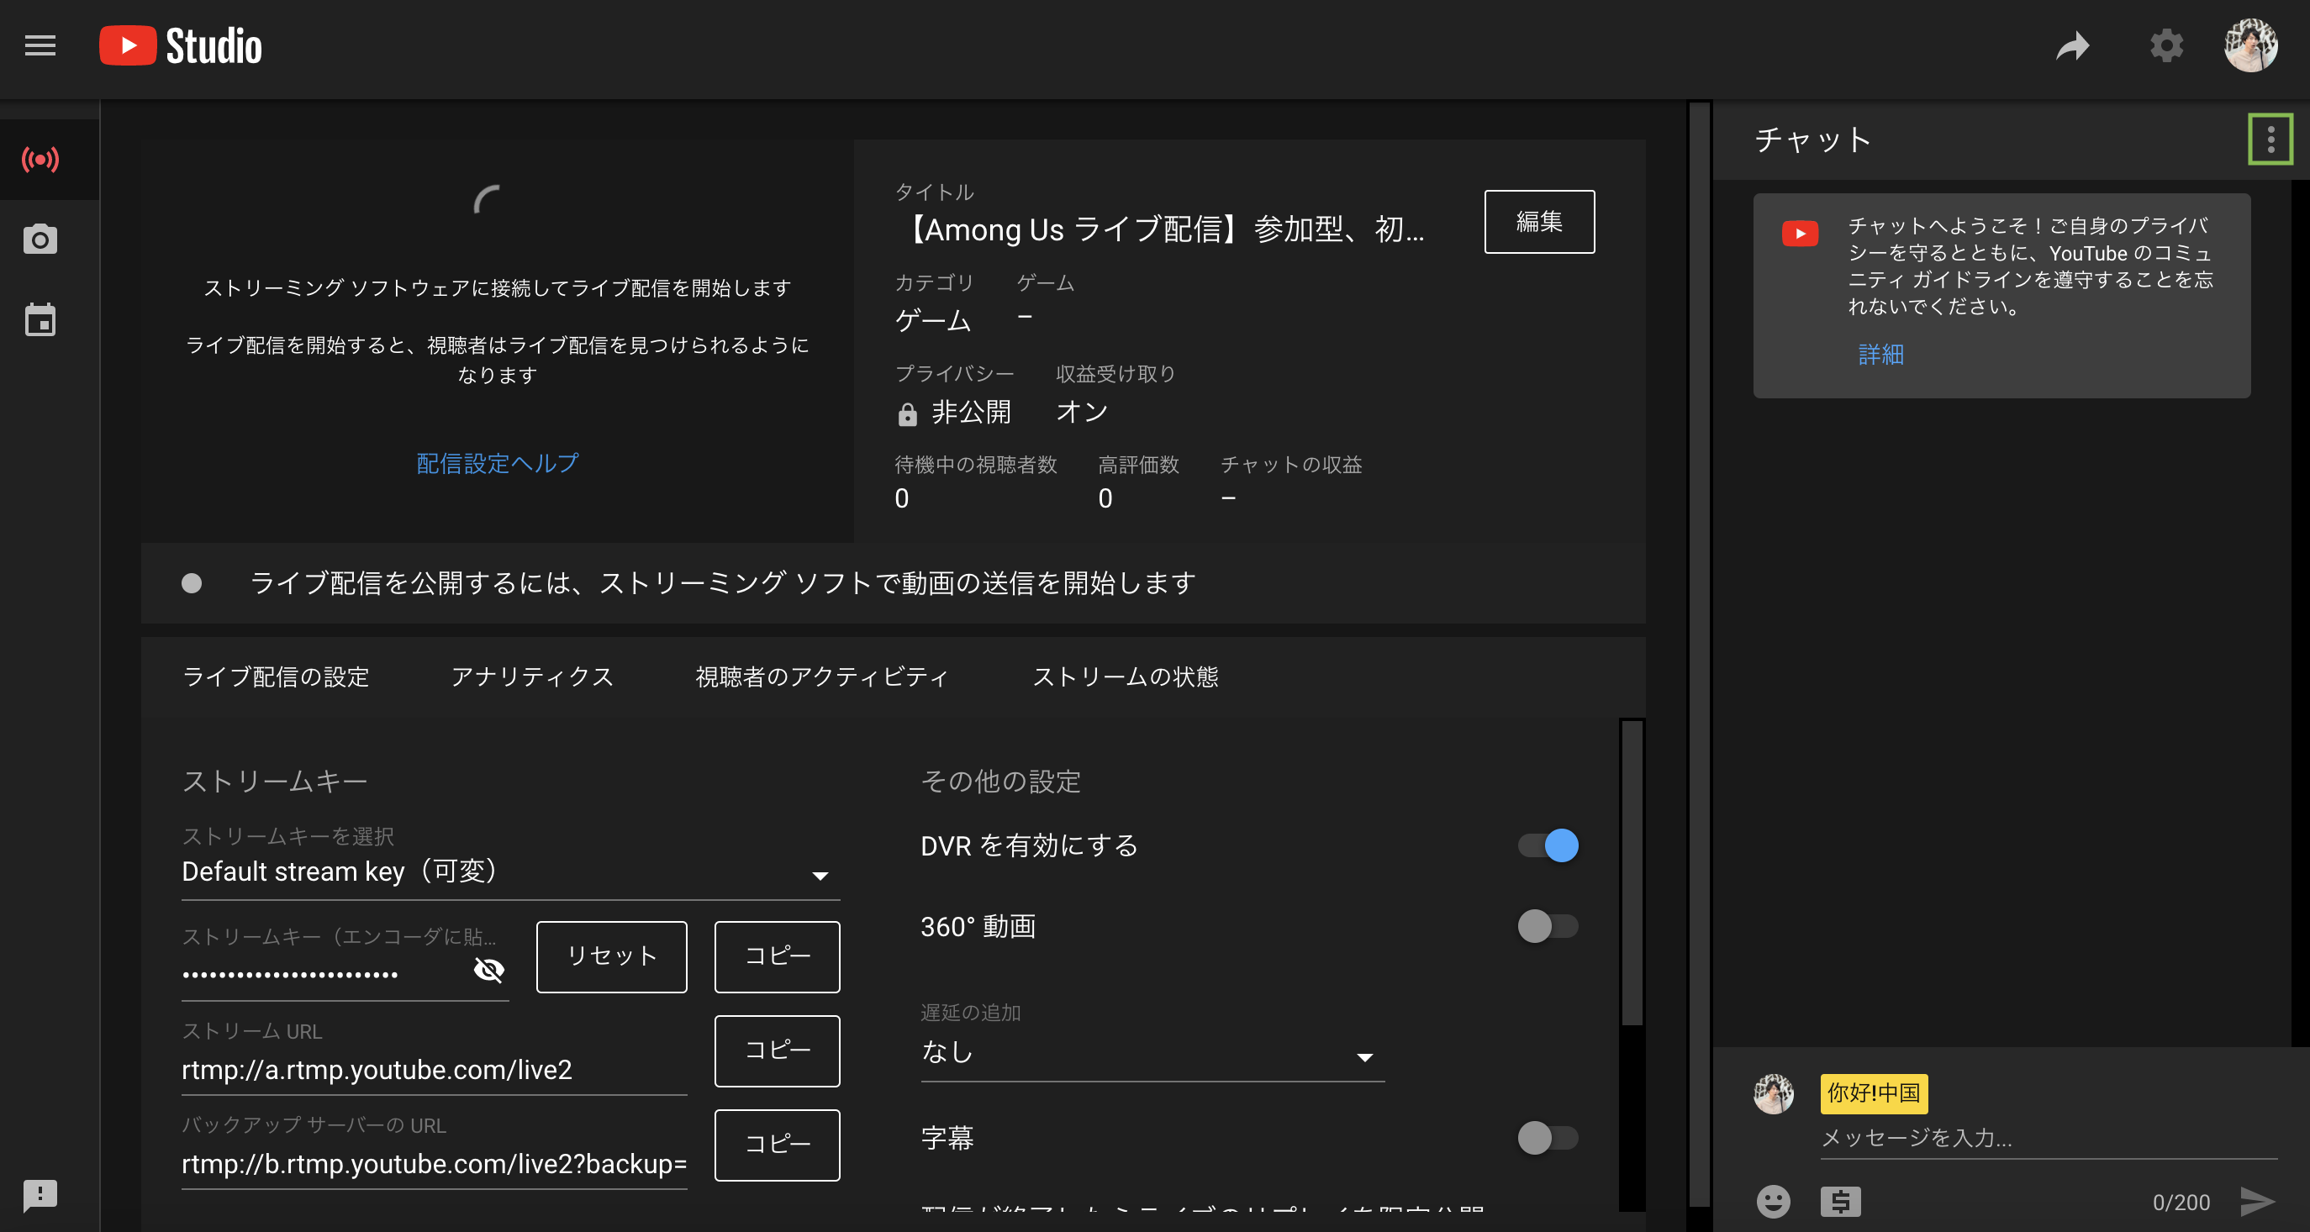Copy the backup server URL
Viewport: 2310px width, 1232px height.
[x=778, y=1145]
